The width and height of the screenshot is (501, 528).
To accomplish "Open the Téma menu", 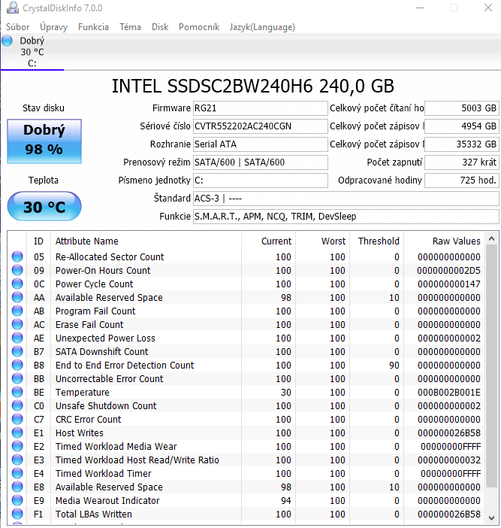I will tap(130, 27).
